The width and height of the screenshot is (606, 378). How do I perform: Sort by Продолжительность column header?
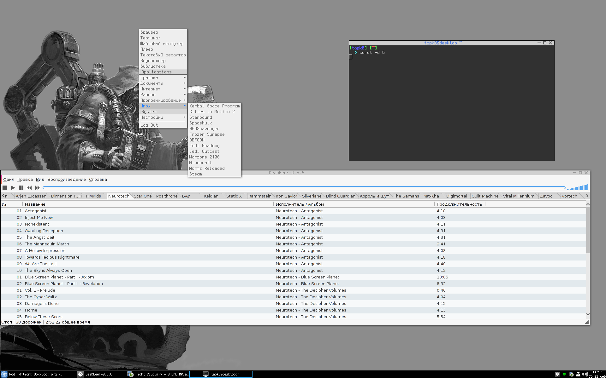point(460,204)
